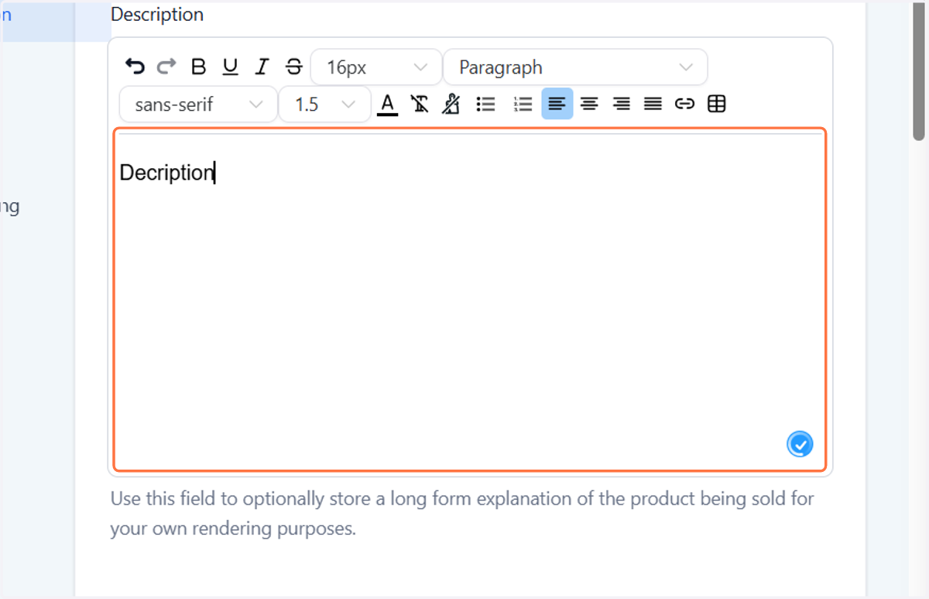Image resolution: width=929 pixels, height=599 pixels.
Task: Open the sans-serif font family dropdown
Action: point(198,105)
